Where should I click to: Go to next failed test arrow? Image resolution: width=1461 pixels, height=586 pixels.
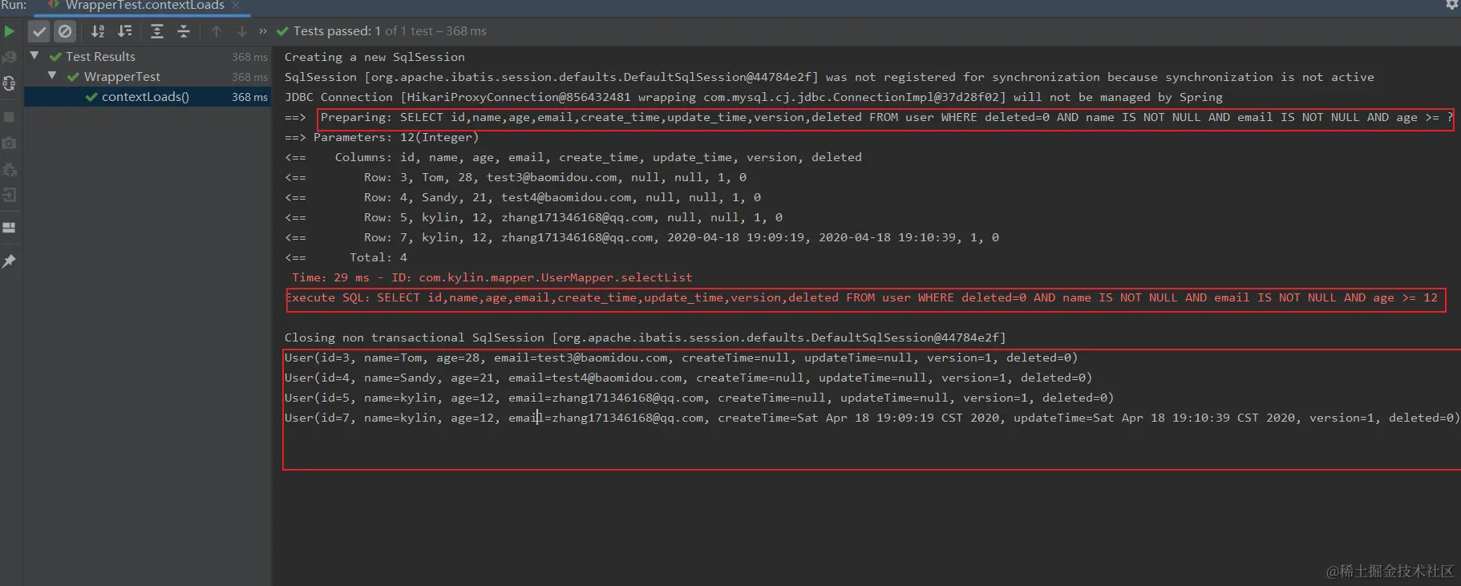point(241,31)
